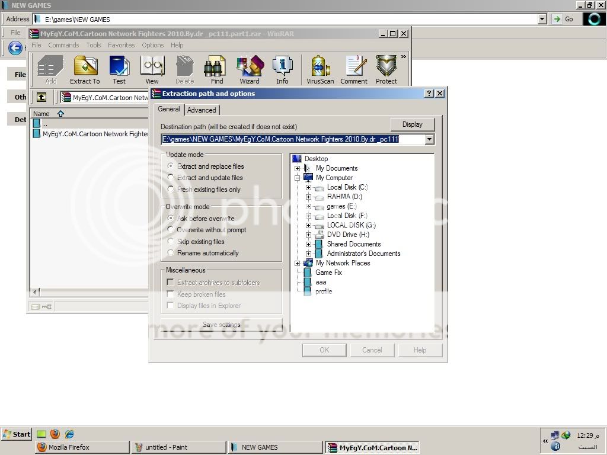Open WinRAR Favorites menu
The image size is (607, 455).
(121, 45)
